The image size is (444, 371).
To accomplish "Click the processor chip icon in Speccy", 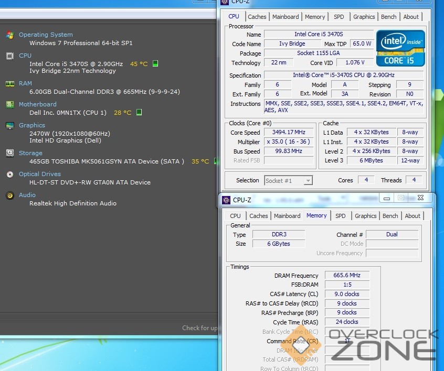I will (x=10, y=56).
